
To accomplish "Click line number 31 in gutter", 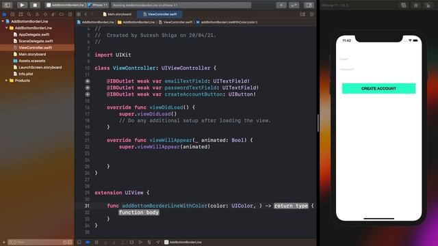I will tap(87, 206).
